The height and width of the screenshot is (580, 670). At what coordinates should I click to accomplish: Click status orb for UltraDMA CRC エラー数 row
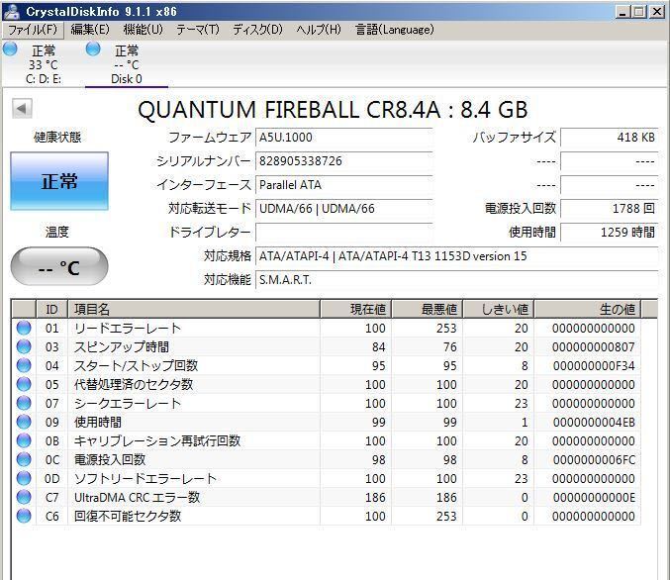(x=24, y=497)
